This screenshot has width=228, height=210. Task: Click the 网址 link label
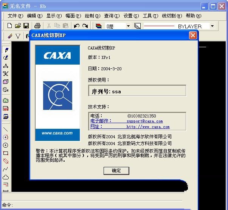click(x=96, y=127)
